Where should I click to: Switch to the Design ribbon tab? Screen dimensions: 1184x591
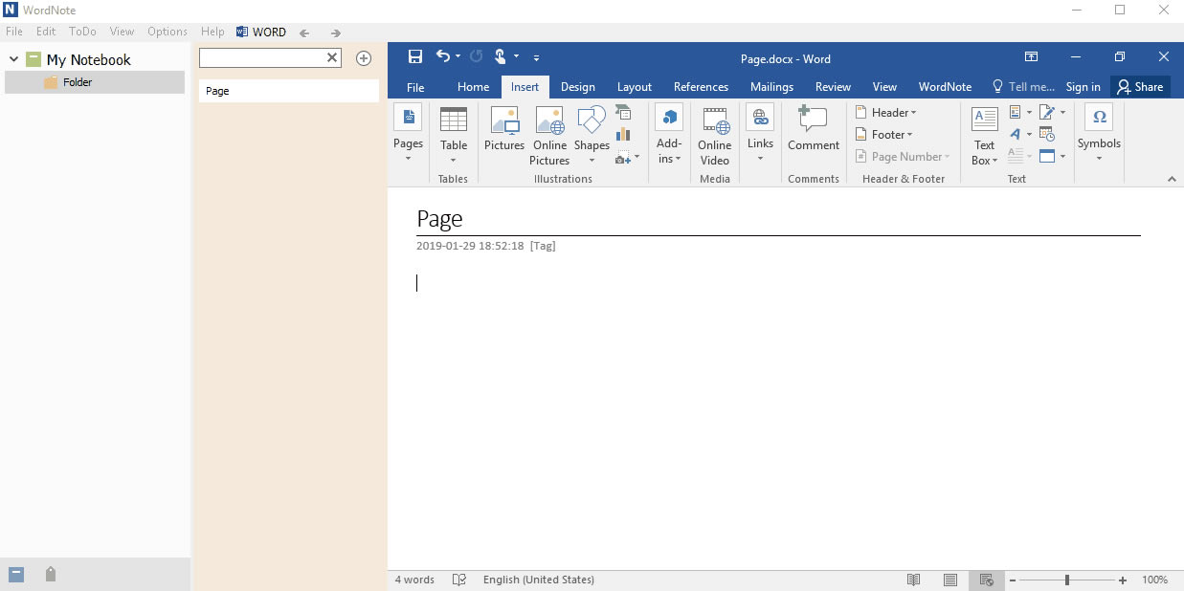(x=578, y=86)
